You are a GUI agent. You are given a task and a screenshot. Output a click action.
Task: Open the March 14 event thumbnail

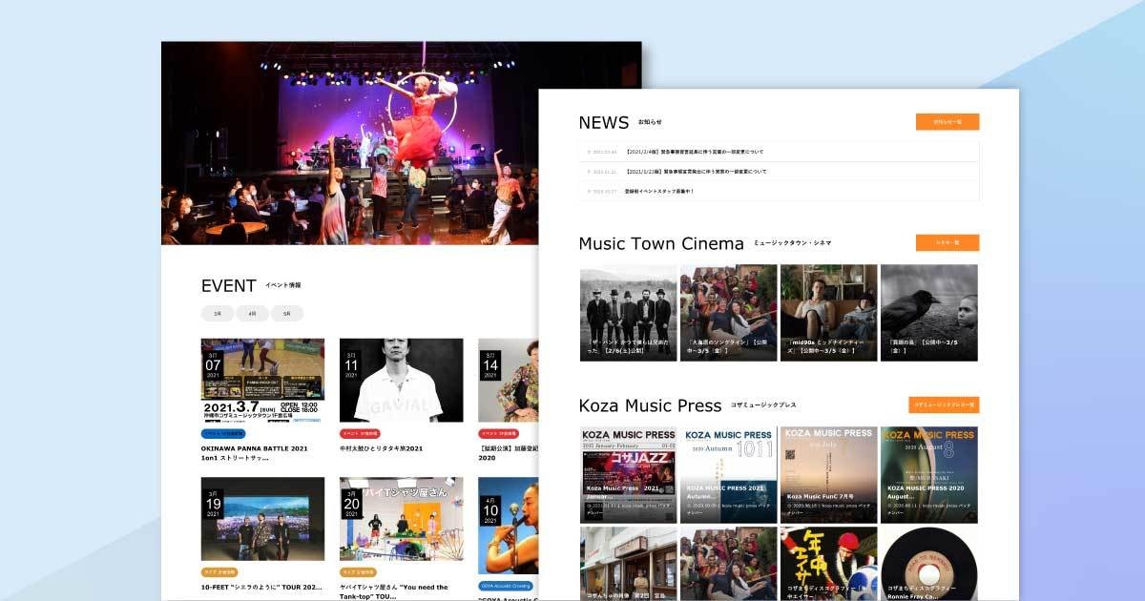509,380
